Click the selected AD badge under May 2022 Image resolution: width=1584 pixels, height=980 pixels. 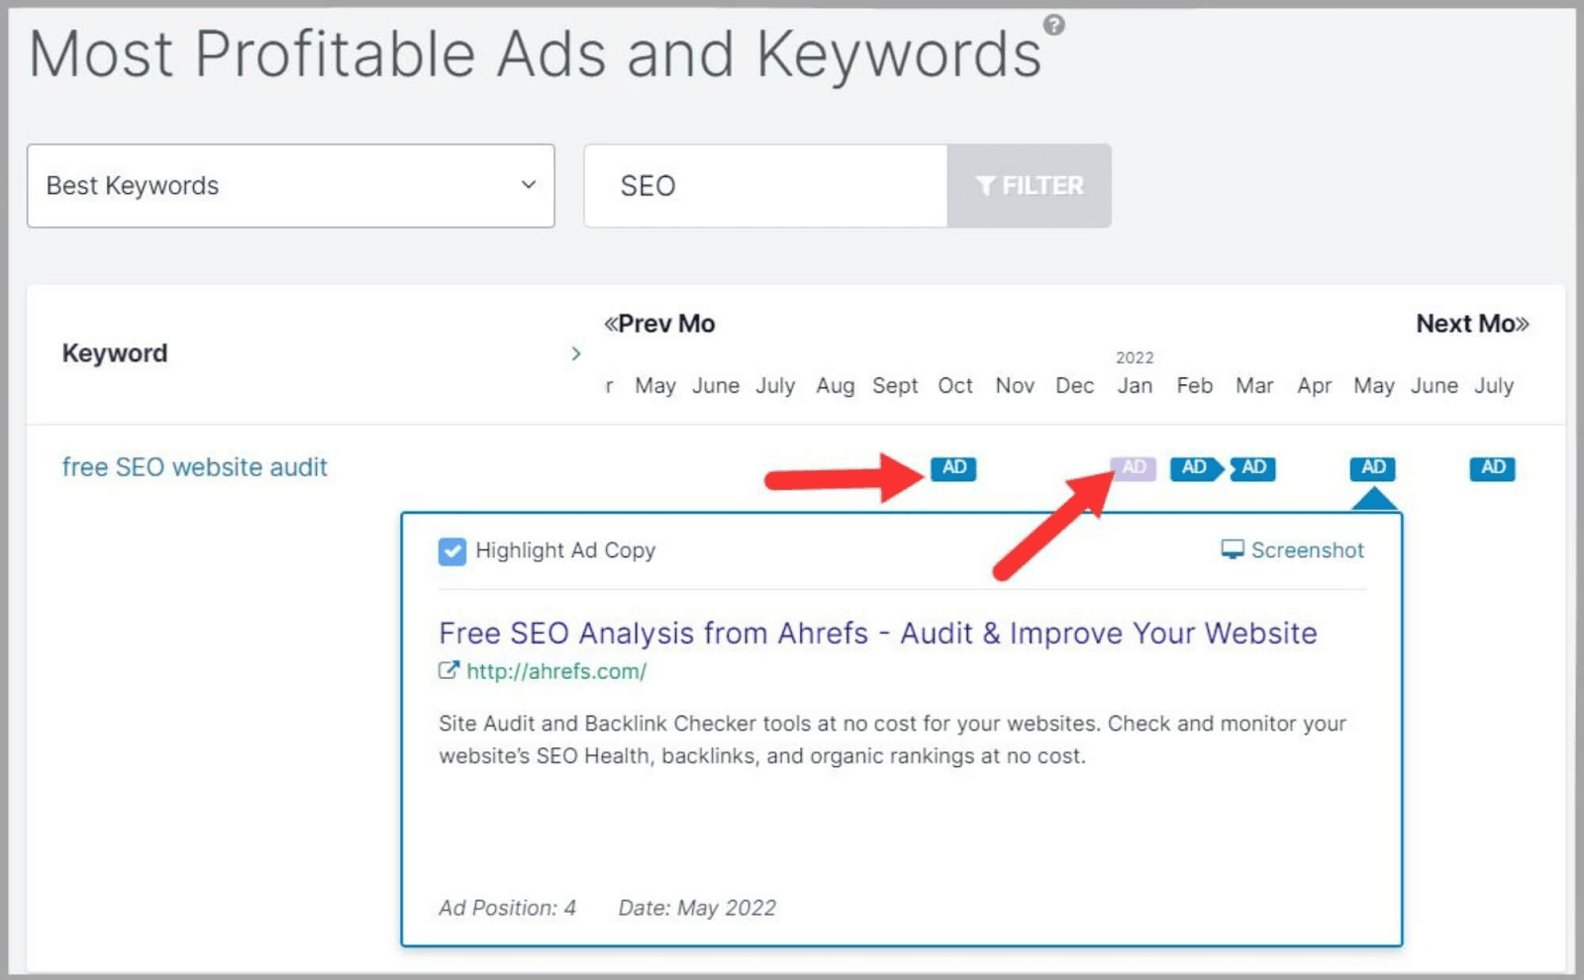click(x=1372, y=468)
